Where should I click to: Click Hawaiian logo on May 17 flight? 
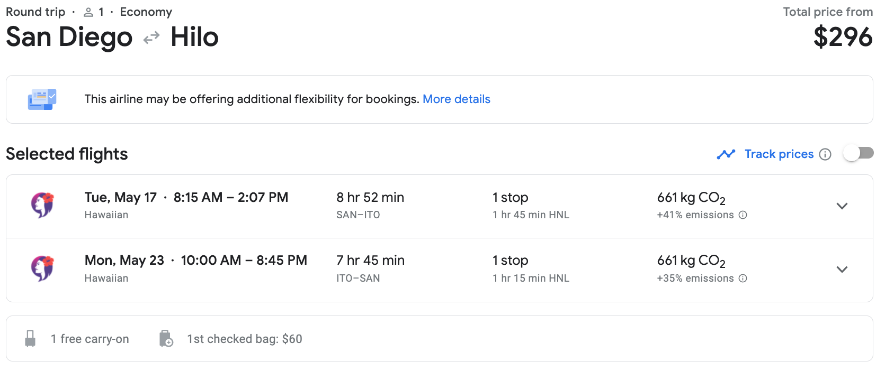[x=42, y=205]
